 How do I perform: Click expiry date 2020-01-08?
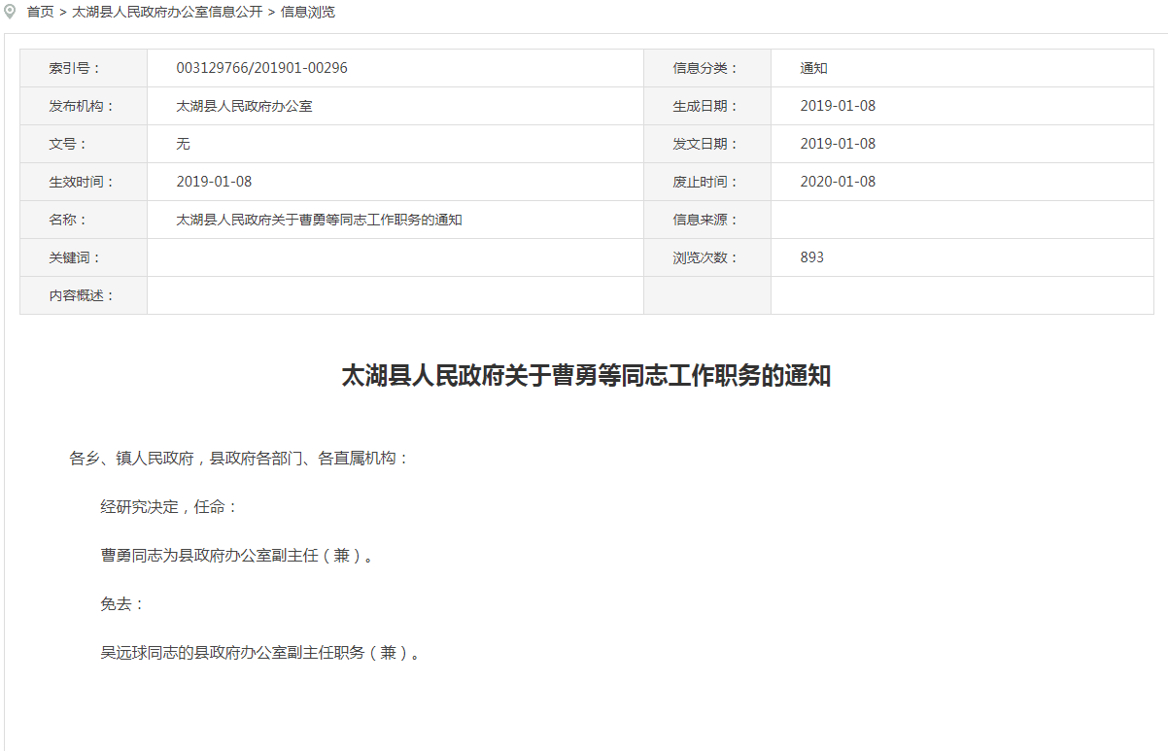(x=838, y=182)
